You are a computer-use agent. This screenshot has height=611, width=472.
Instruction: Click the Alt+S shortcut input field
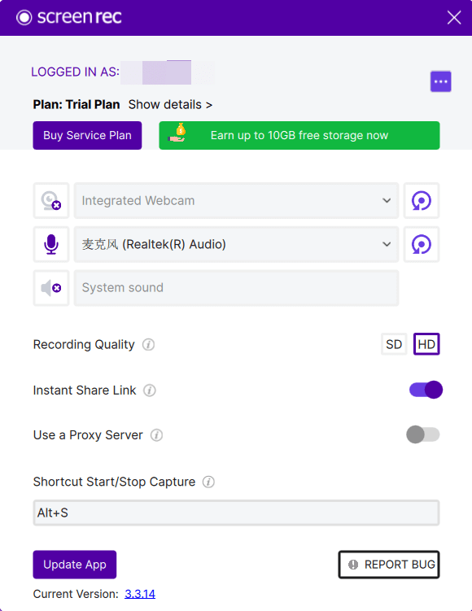[236, 513]
